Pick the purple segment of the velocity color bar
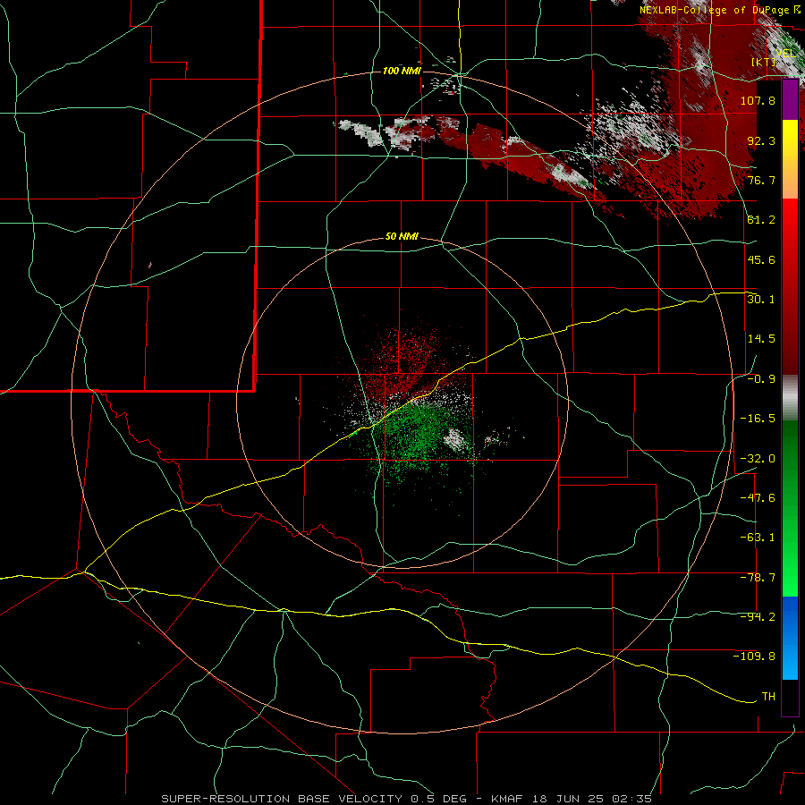 790,99
